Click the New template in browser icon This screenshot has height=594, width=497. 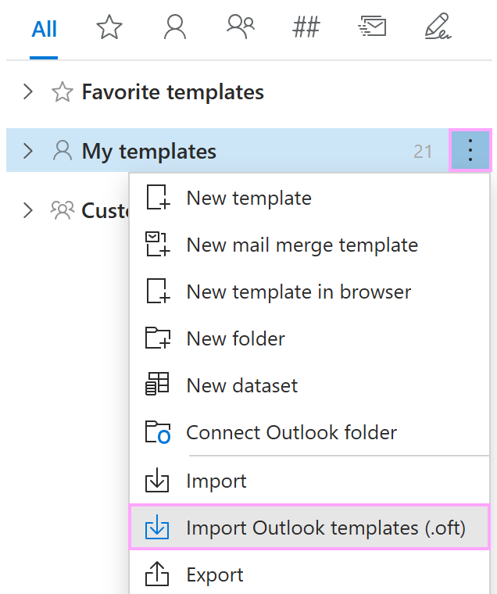[x=158, y=292]
